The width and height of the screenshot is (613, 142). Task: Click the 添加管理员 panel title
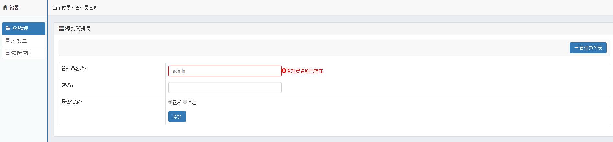point(78,29)
